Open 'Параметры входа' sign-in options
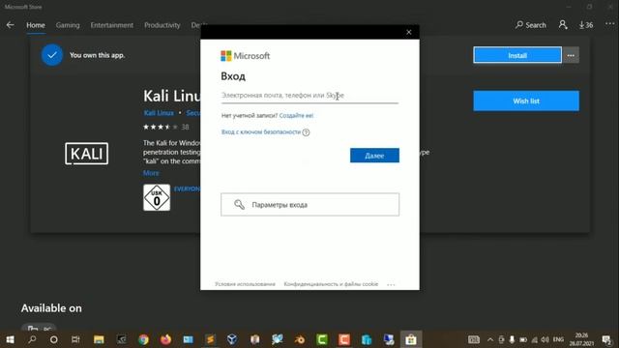 pos(309,204)
